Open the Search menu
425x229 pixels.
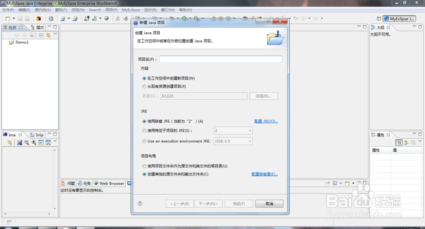click(x=95, y=10)
